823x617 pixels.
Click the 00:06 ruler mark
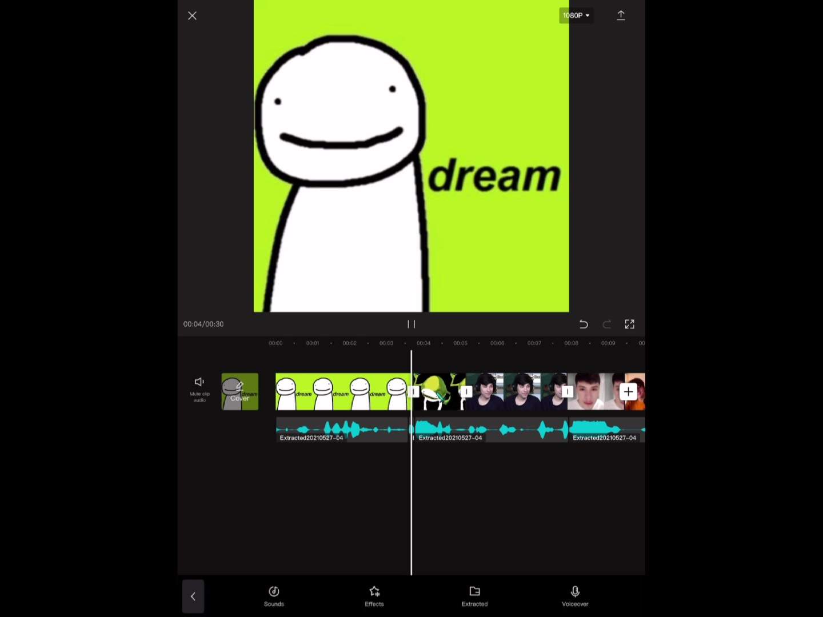click(x=497, y=343)
